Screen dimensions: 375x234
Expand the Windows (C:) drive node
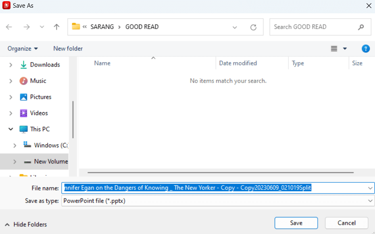point(15,145)
